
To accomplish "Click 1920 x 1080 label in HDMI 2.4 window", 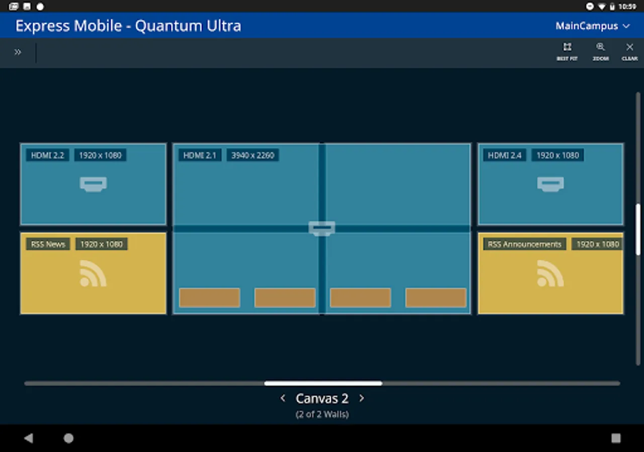I will tap(557, 155).
